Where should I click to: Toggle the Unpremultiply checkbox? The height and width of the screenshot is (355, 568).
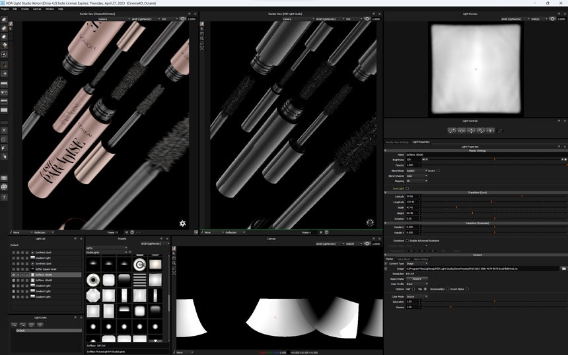[x=448, y=289]
